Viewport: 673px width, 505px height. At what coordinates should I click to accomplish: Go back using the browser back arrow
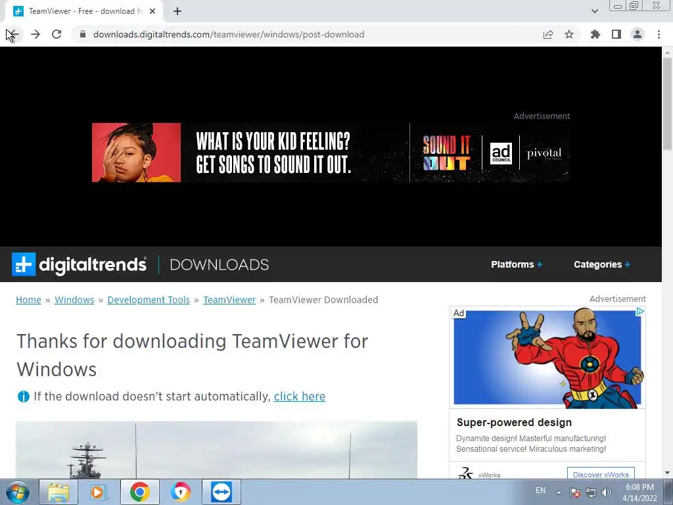(x=14, y=34)
